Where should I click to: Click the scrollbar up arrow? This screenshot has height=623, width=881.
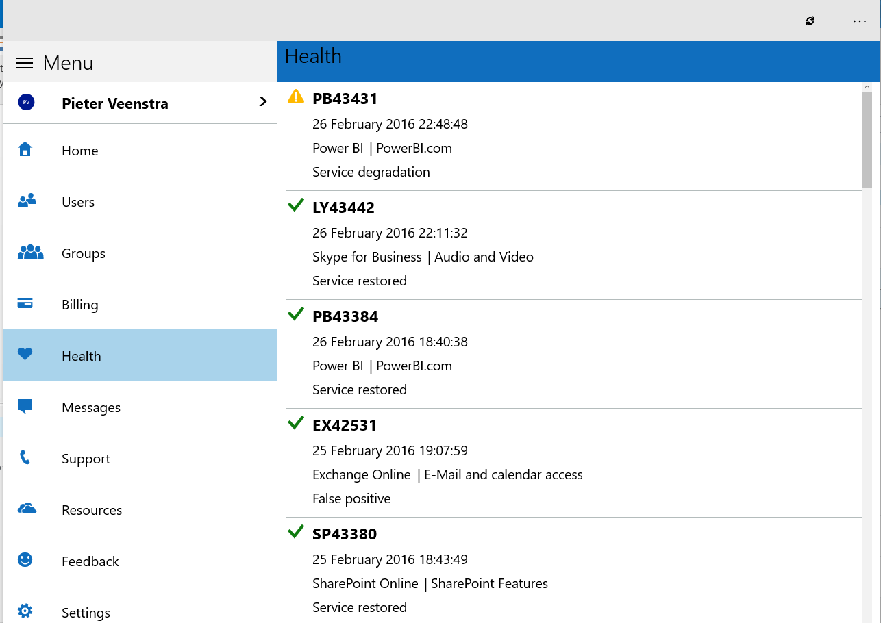tap(867, 87)
